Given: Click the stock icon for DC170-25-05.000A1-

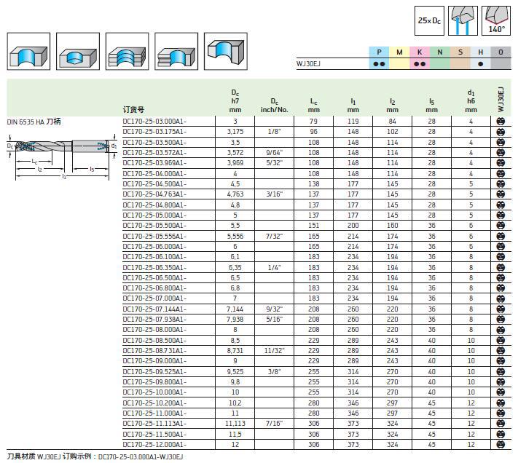Looking at the screenshot, I should coord(501,215).
